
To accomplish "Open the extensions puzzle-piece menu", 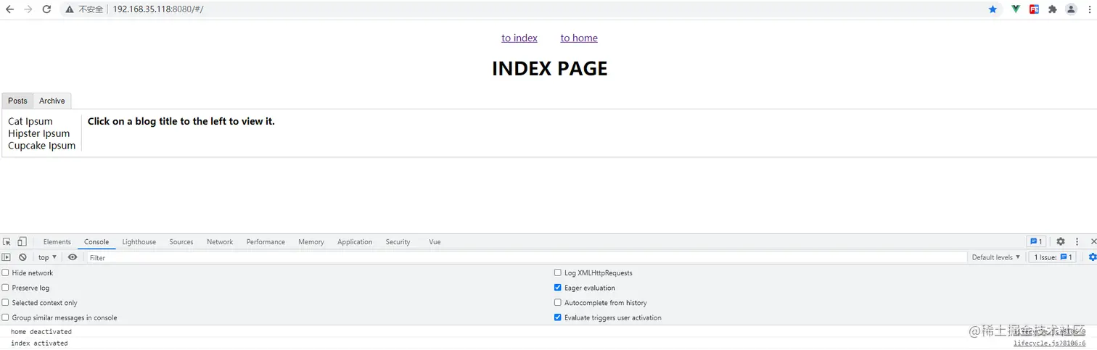I will coord(1053,9).
